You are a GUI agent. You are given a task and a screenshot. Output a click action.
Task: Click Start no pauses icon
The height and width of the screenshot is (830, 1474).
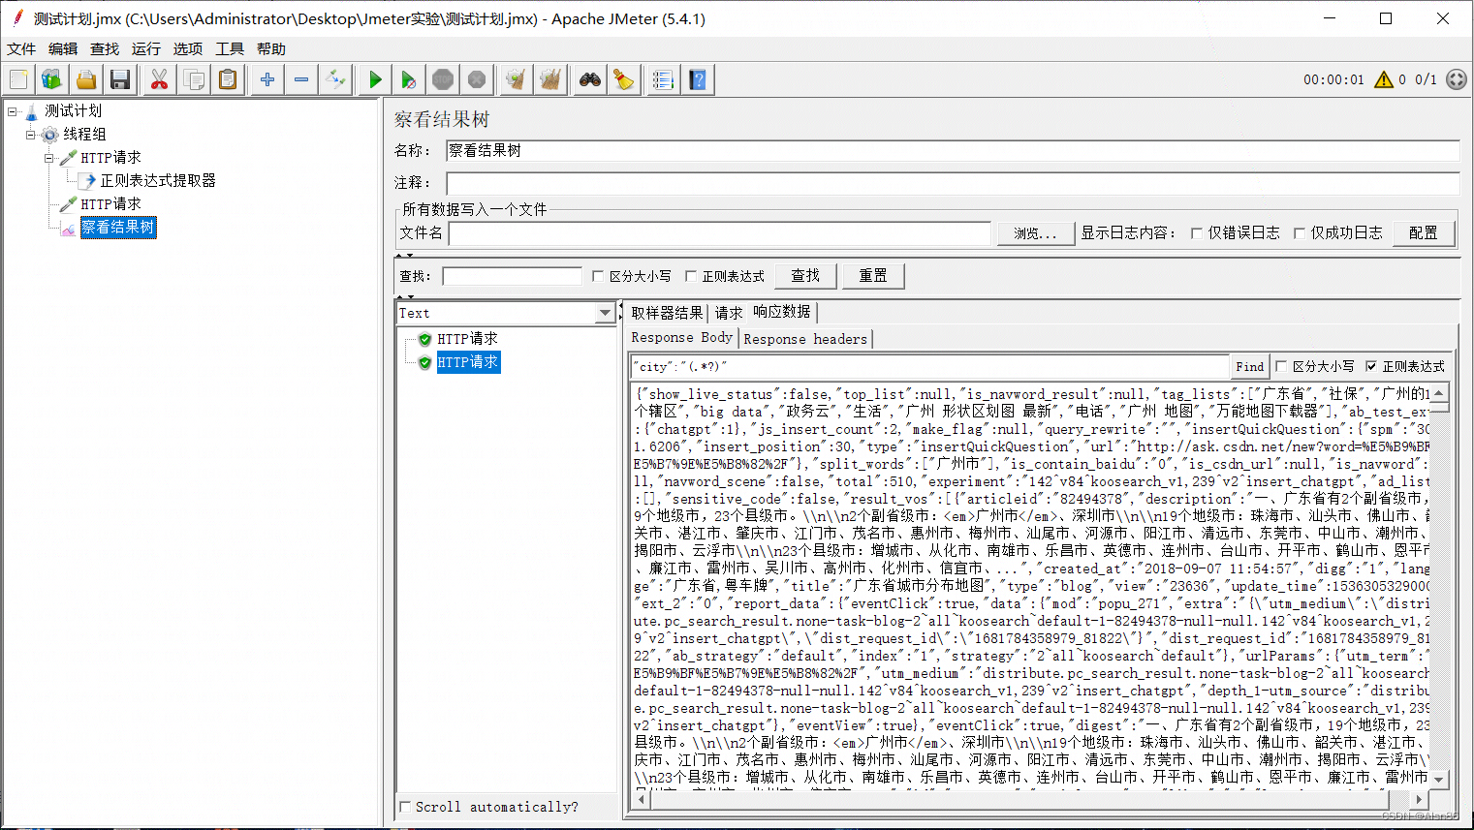pos(409,79)
